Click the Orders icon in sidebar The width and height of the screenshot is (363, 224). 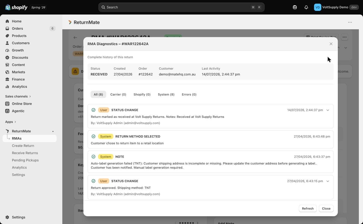coord(7,29)
